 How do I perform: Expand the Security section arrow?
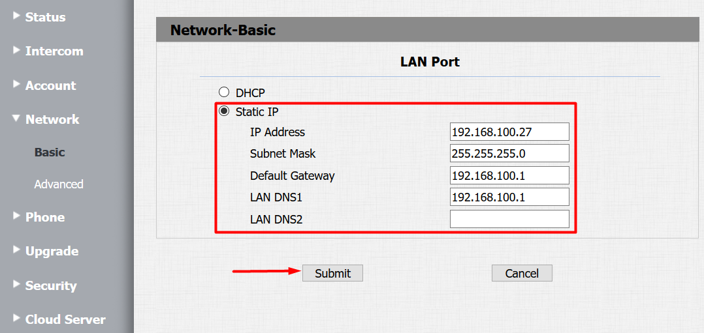click(x=16, y=285)
